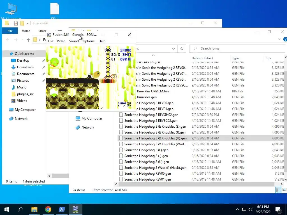Switch to Fusion emulator taskbar button
This screenshot has height=215, width=287.
point(76,209)
